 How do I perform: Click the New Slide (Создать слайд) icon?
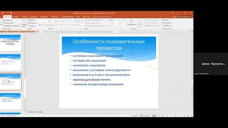point(24,21)
